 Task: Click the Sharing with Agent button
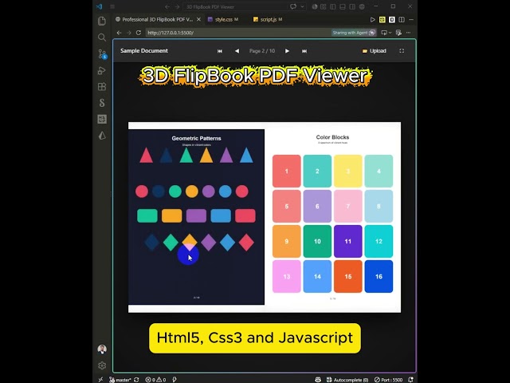coord(354,33)
